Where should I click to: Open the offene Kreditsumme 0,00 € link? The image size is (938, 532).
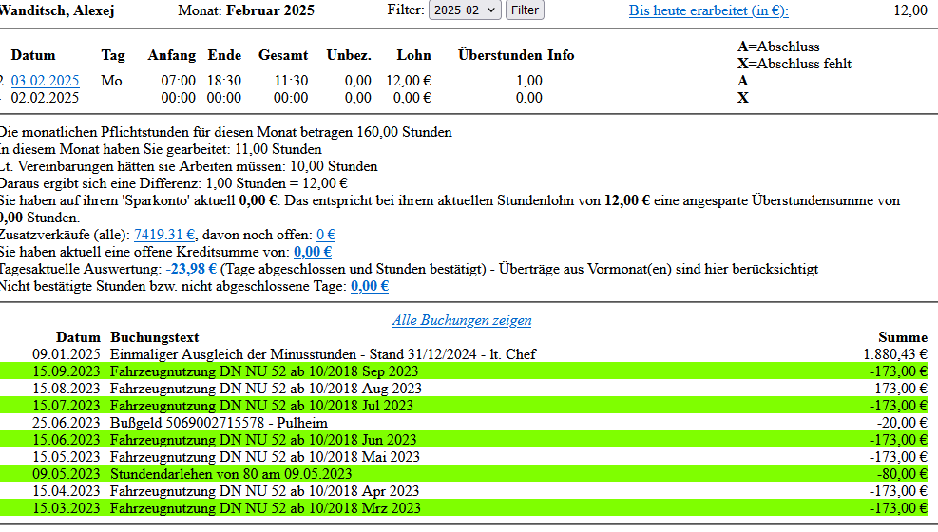pos(312,252)
